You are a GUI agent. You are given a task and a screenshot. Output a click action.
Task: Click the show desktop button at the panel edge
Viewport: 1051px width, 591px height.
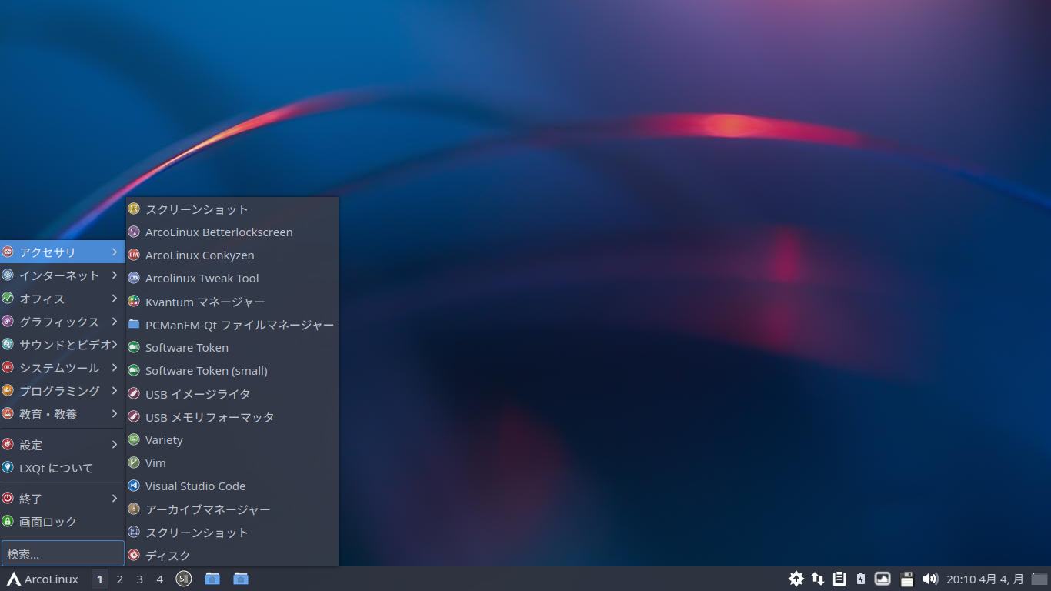pos(1040,579)
